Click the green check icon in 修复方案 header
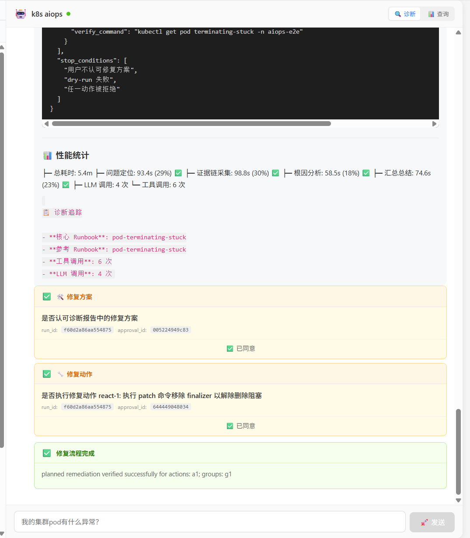The image size is (470, 538). click(x=47, y=297)
